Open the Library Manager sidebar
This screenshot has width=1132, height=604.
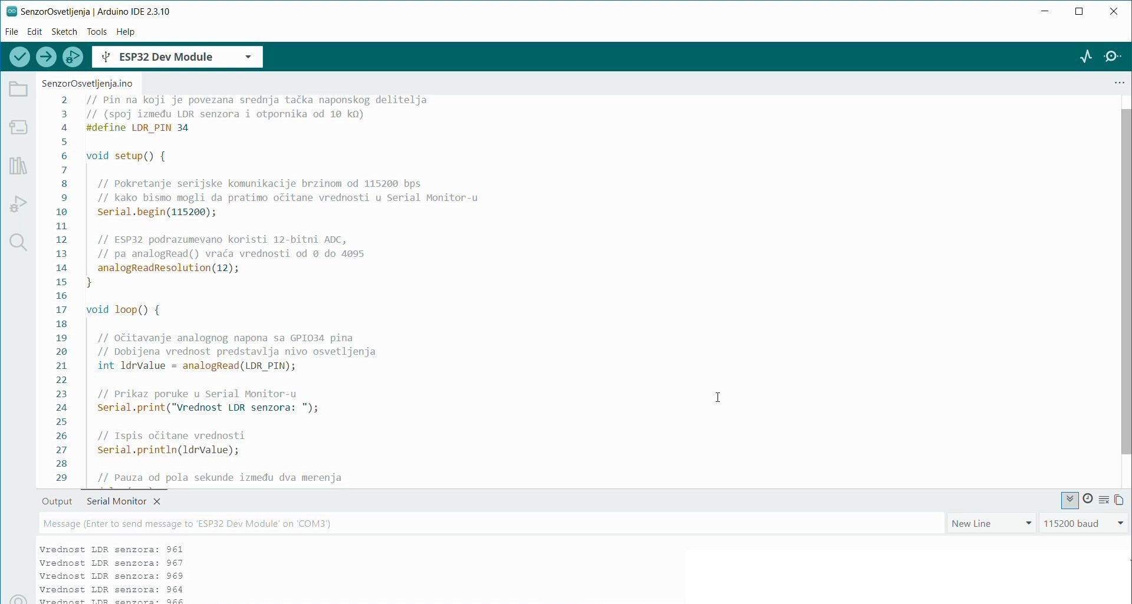tap(18, 166)
